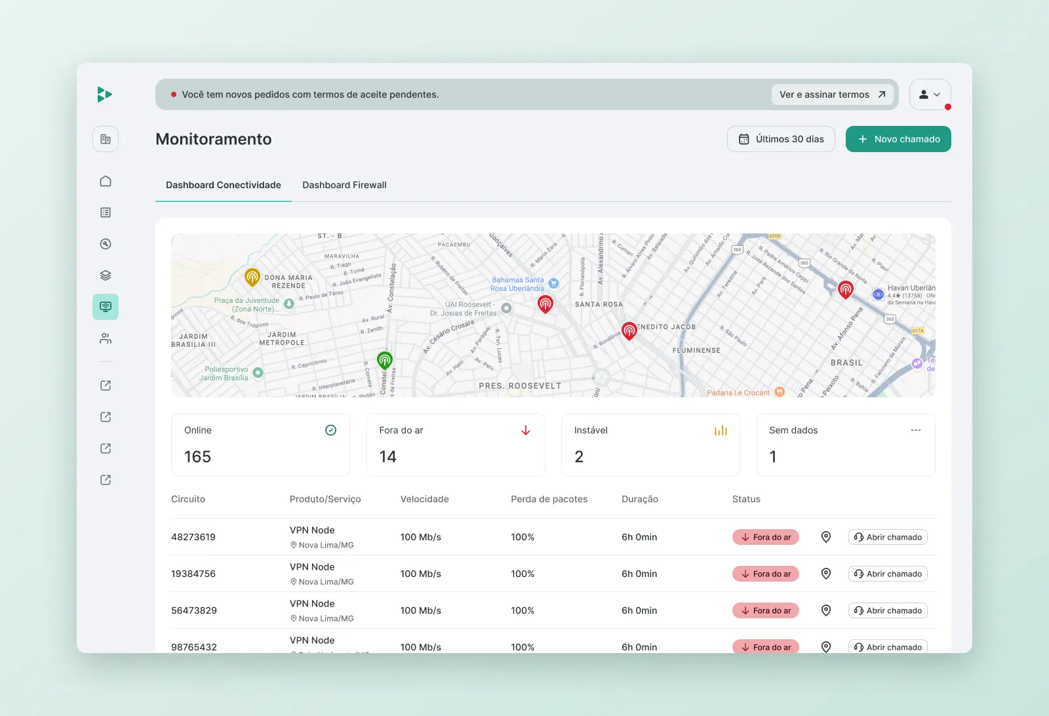
Task: Switch to Dashboard Firewall tab
Action: 344,185
